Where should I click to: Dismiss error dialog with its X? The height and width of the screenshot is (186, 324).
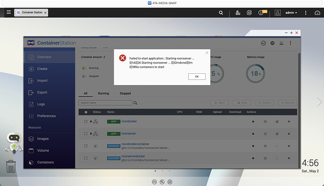click(207, 53)
